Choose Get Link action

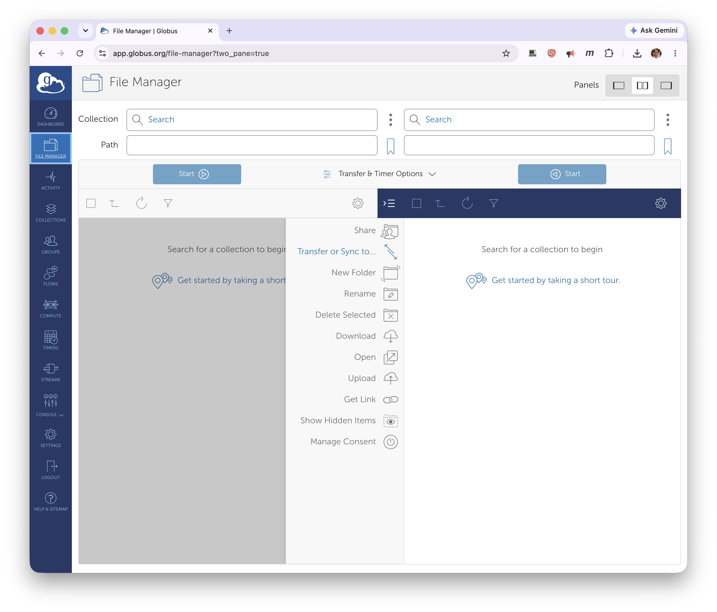click(x=371, y=400)
